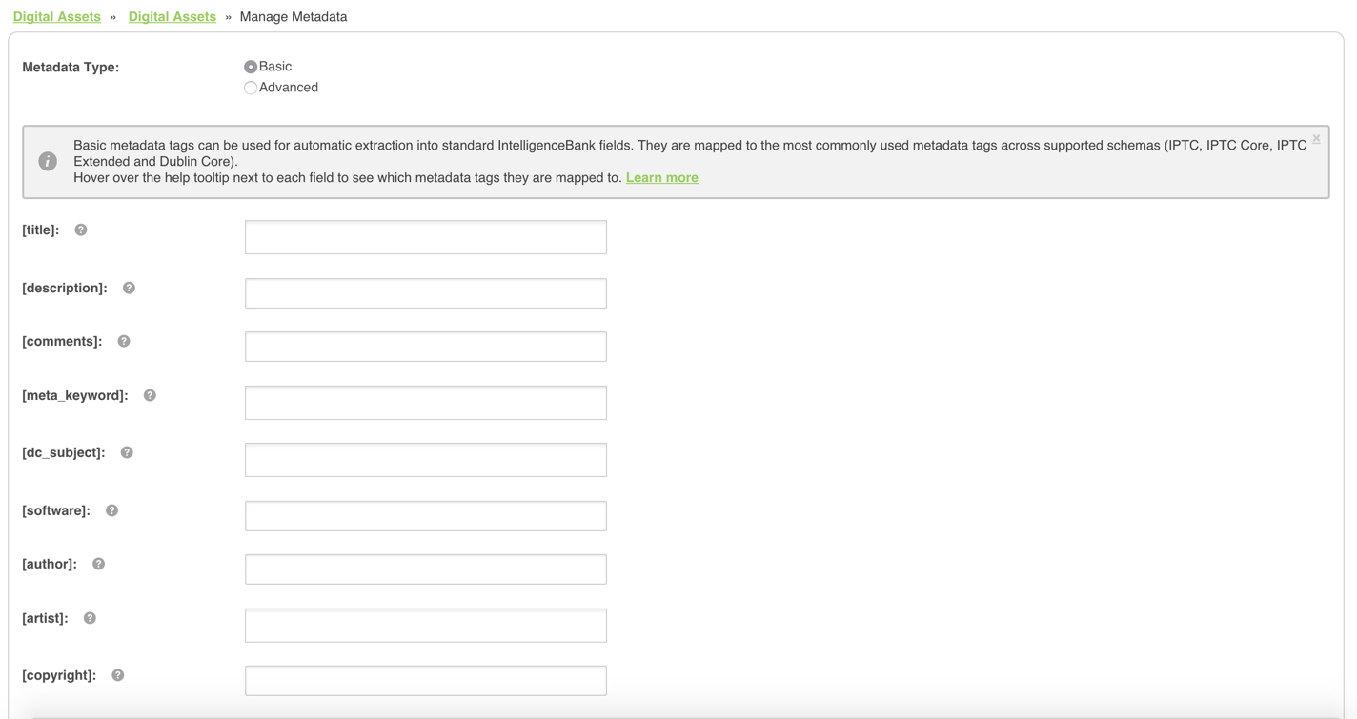The height and width of the screenshot is (719, 1357).
Task: Click inside the [author] text field
Action: click(x=425, y=569)
